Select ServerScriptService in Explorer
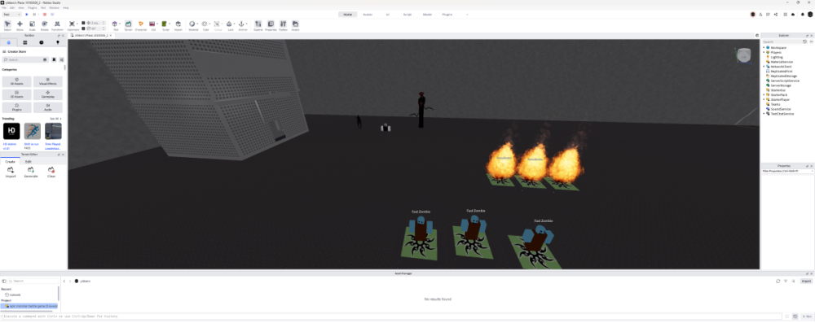Viewport: 815px width, 323px height. (785, 81)
